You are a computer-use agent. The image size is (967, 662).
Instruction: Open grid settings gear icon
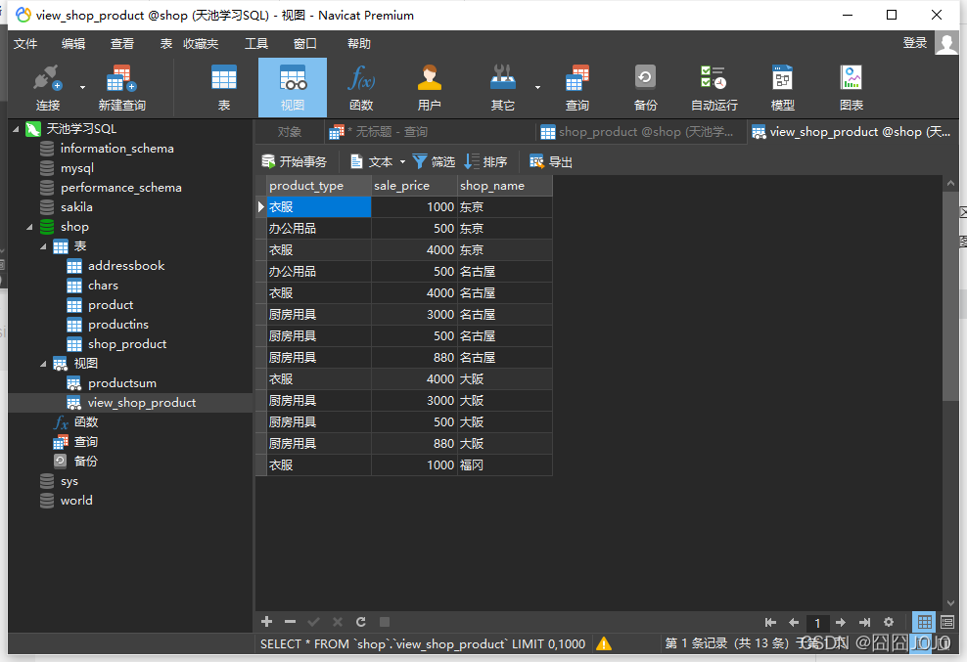[x=889, y=623]
